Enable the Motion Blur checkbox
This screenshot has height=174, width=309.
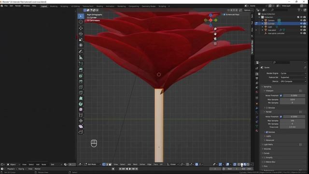click(265, 162)
